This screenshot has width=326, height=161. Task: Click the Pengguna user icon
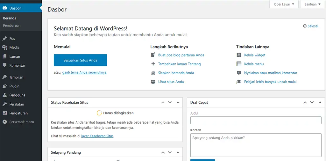(x=5, y=95)
